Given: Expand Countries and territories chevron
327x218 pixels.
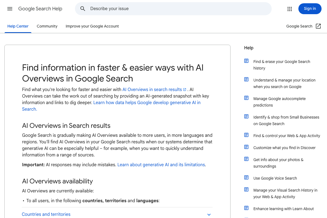Looking at the screenshot, I should pos(209,214).
